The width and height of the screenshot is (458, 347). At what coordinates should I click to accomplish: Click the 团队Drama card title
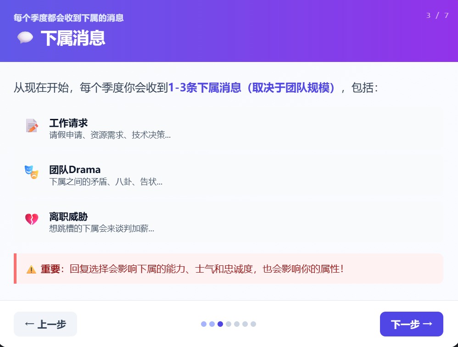(x=75, y=169)
